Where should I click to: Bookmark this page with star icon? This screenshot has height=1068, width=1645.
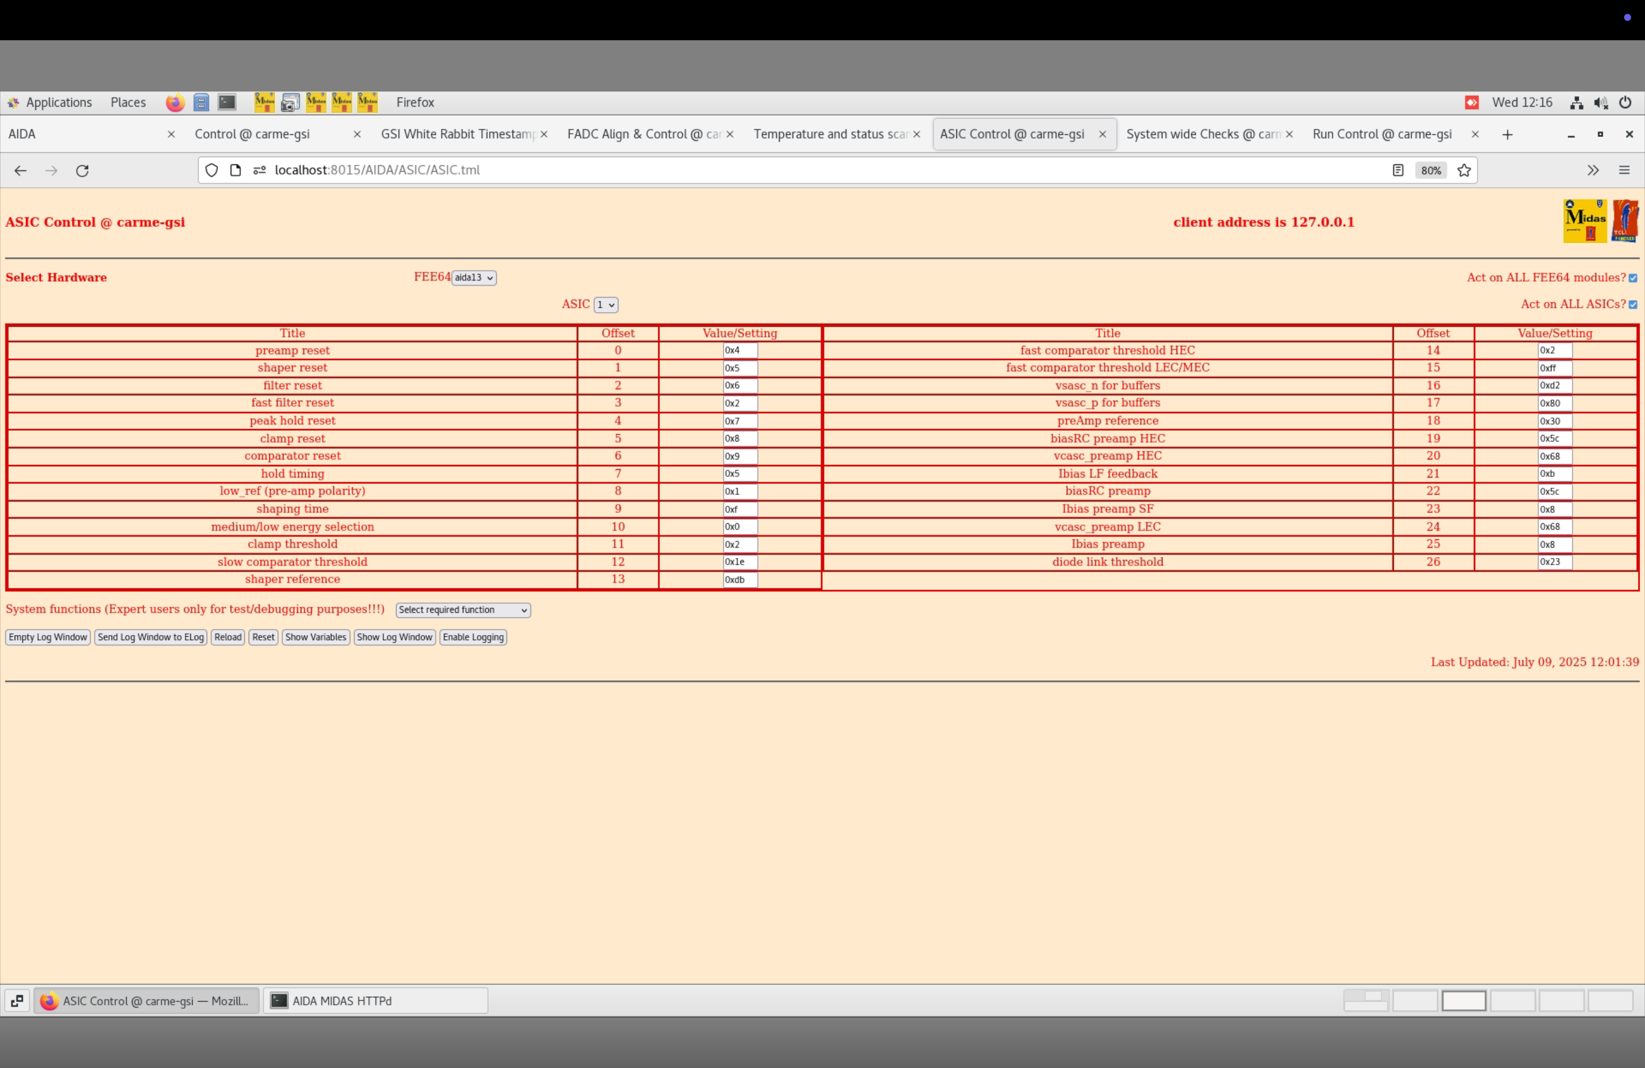coord(1464,171)
